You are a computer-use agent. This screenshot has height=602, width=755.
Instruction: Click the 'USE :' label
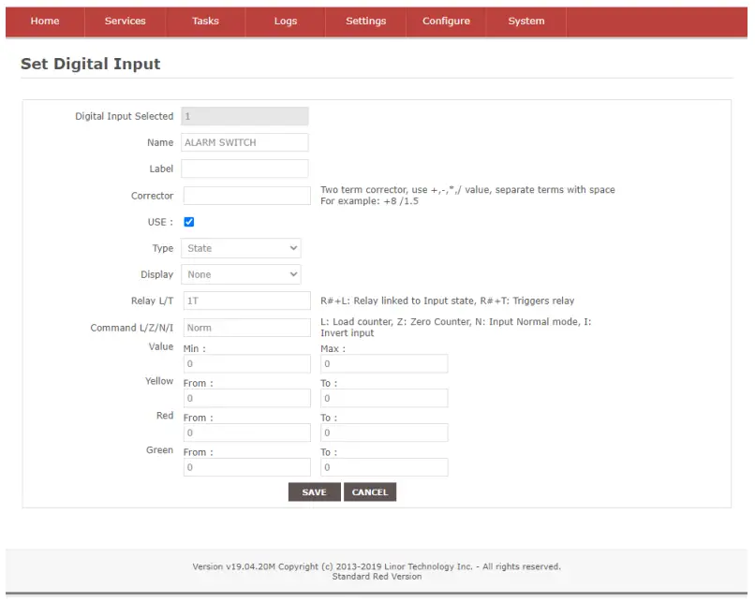pos(160,222)
